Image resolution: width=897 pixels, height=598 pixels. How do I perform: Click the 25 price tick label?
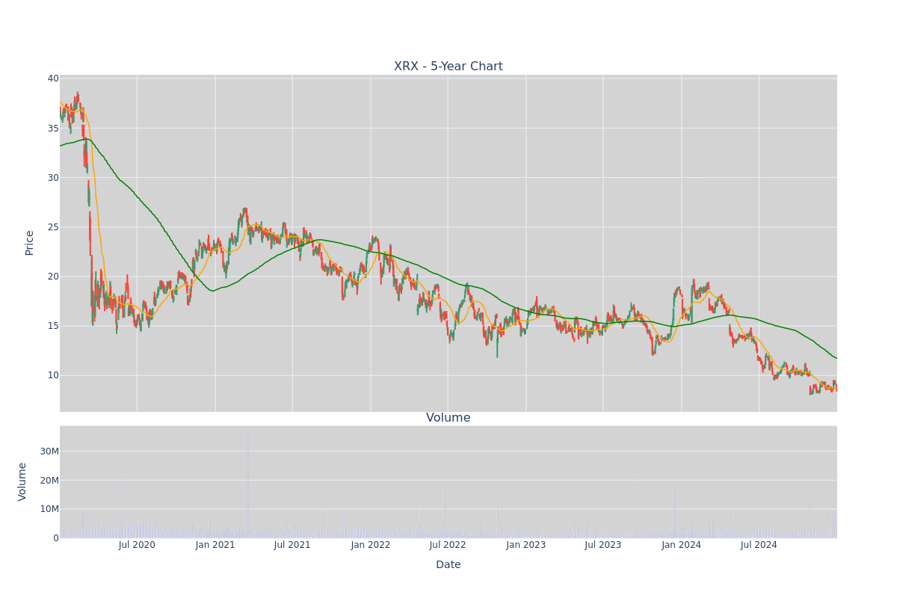pos(53,226)
